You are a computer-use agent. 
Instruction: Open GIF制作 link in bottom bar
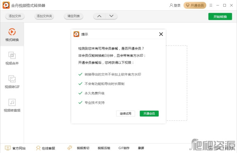[124, 148]
